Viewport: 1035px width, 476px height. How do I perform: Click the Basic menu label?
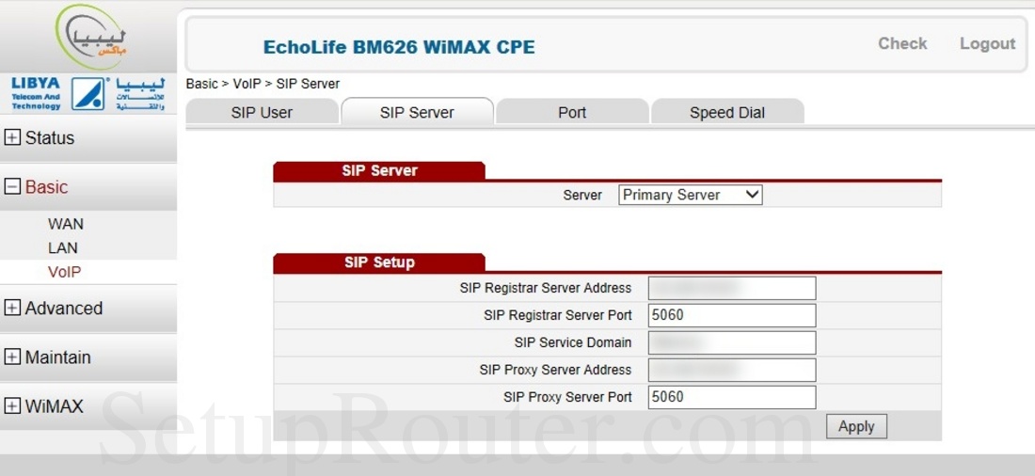pos(46,187)
